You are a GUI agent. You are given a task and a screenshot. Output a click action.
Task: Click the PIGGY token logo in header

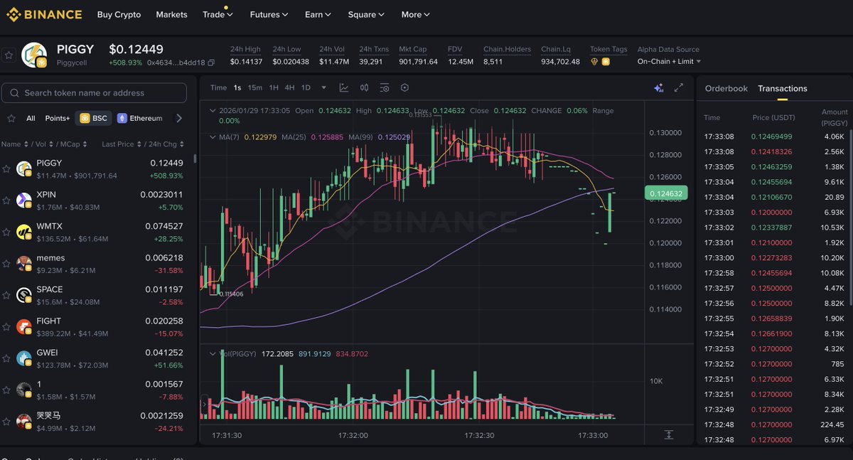click(34, 55)
